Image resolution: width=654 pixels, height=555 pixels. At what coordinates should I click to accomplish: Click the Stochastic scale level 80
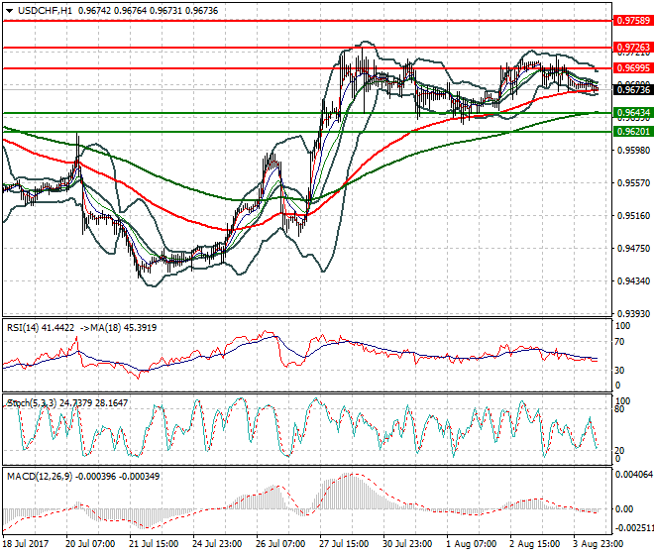[619, 408]
